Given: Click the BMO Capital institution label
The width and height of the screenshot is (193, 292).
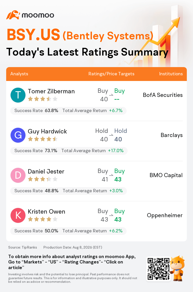Looking at the screenshot, I should click(x=166, y=175).
